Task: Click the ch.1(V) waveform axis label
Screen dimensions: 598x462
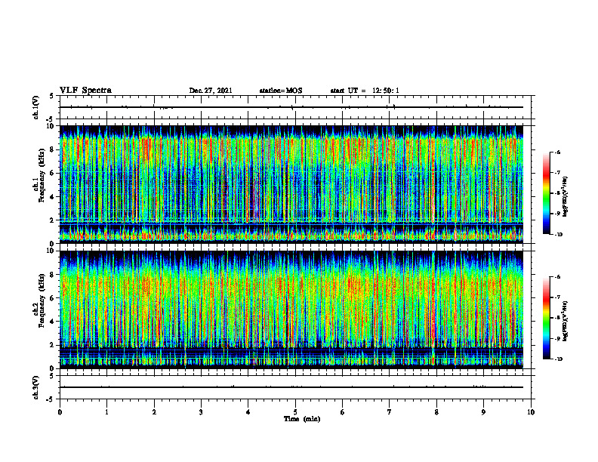Action: click(35, 107)
